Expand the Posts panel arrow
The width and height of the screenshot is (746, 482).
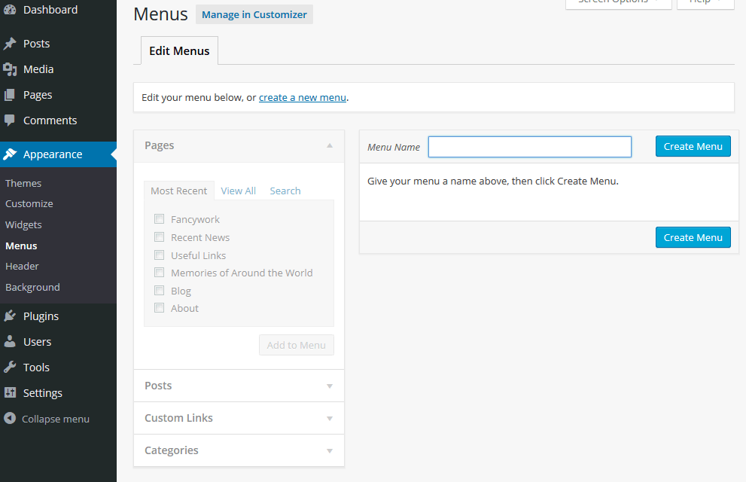pyautogui.click(x=330, y=386)
